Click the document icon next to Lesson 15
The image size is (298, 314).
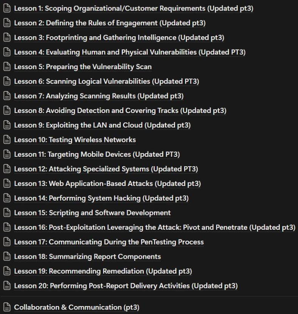click(x=6, y=213)
